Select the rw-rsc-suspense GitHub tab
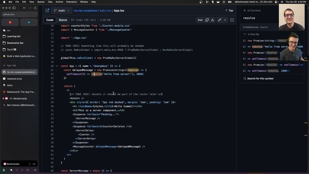The height and width of the screenshot is (174, 309). [19, 72]
